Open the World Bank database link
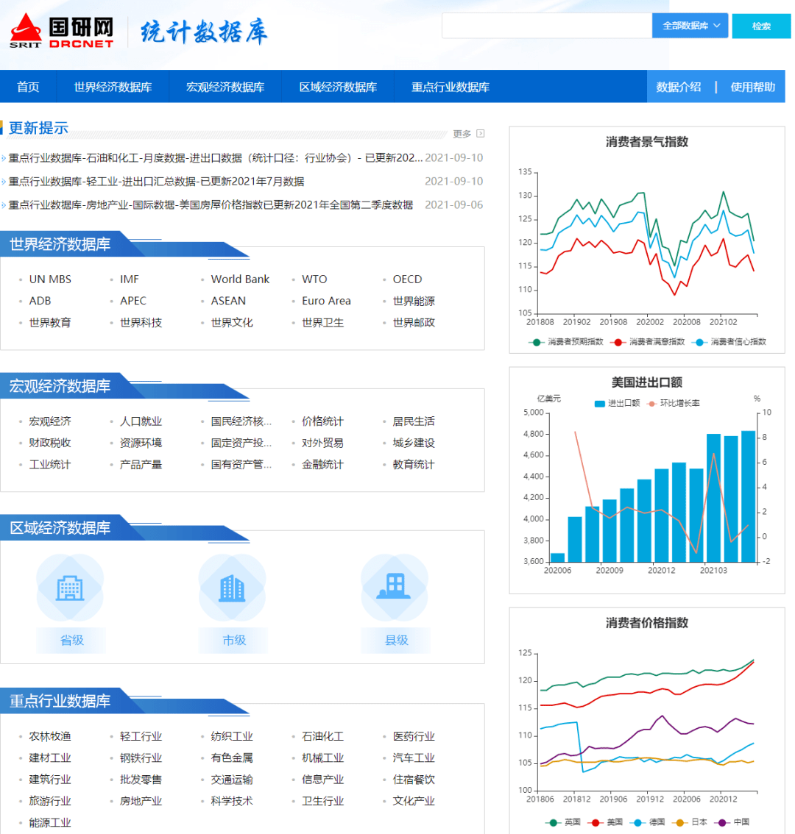795x834 pixels. (240, 279)
